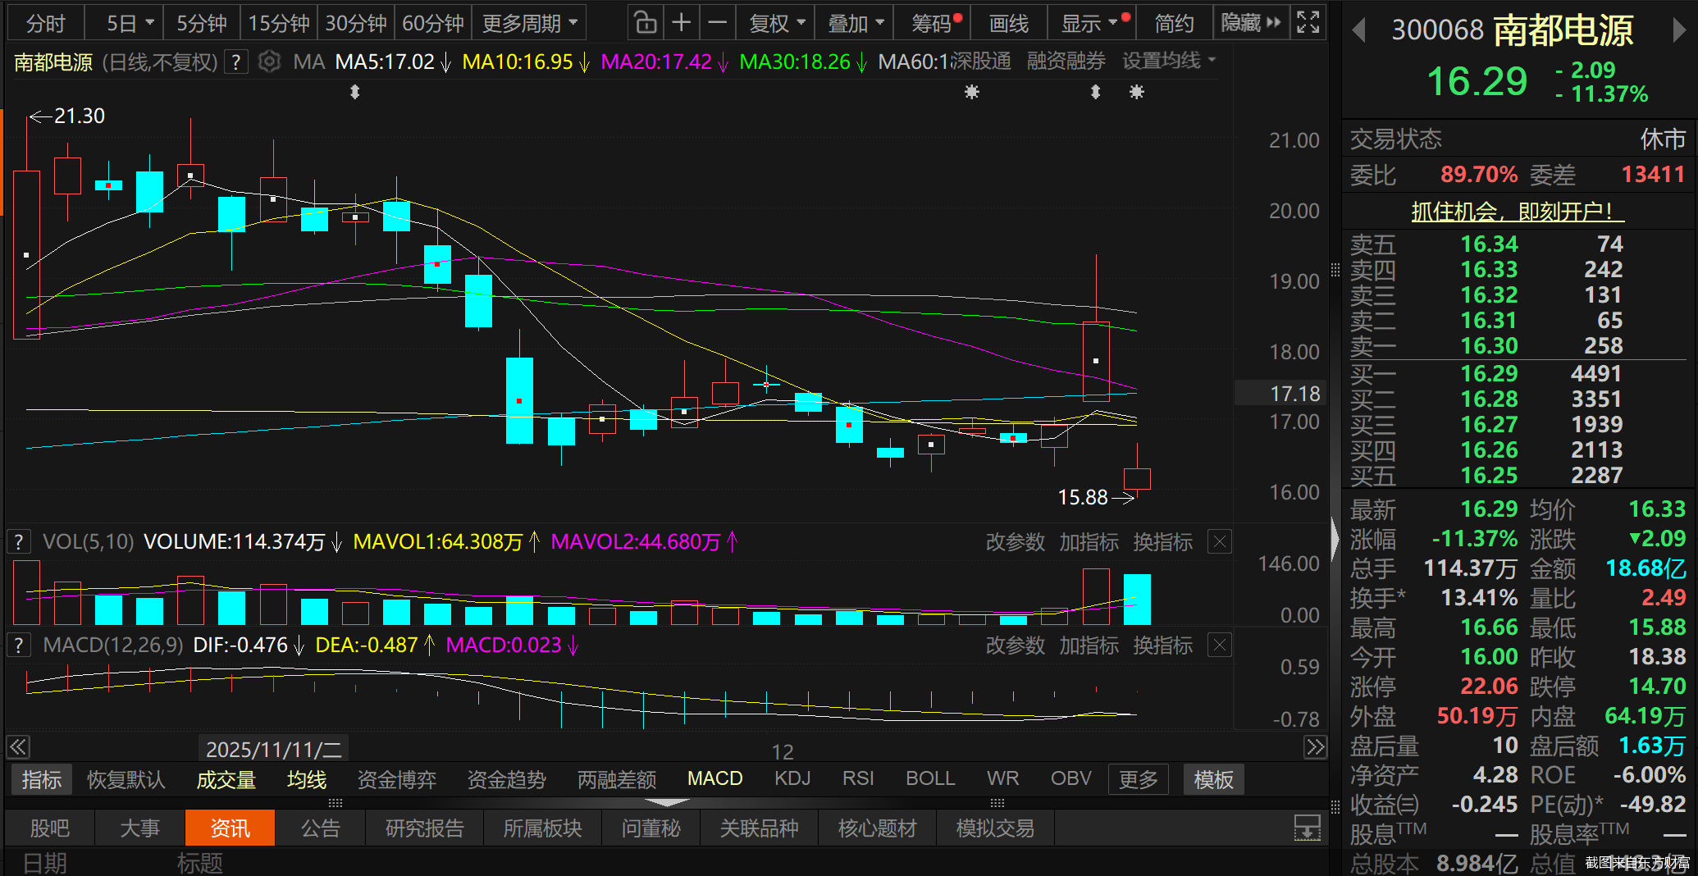The height and width of the screenshot is (876, 1698).
Task: Click the 恢复默认 restore defaults button
Action: pos(126,778)
